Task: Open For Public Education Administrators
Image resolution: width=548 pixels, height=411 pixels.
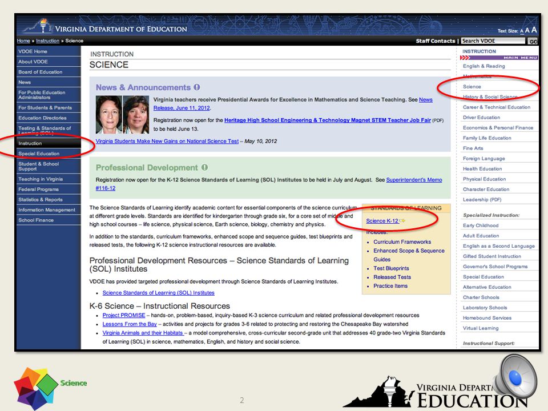Action: pos(49,95)
